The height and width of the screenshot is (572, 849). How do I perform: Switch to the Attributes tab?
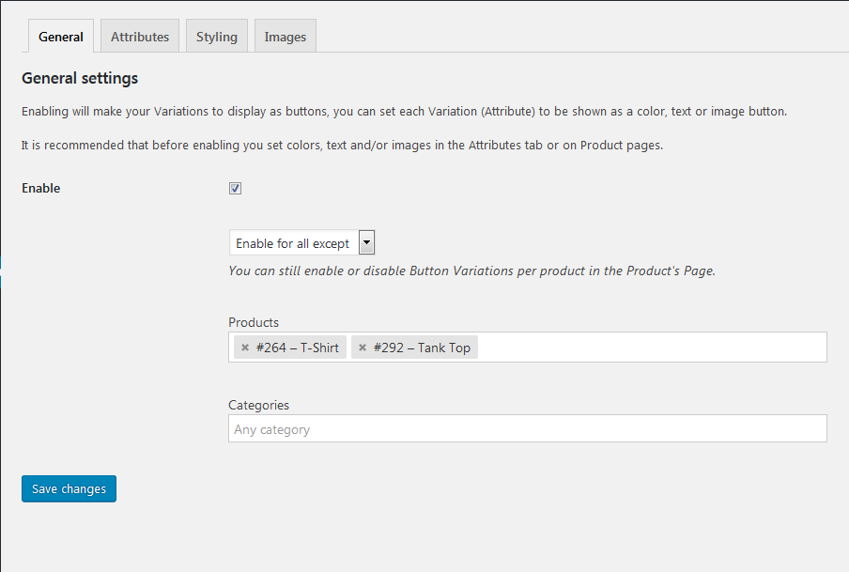(x=140, y=37)
